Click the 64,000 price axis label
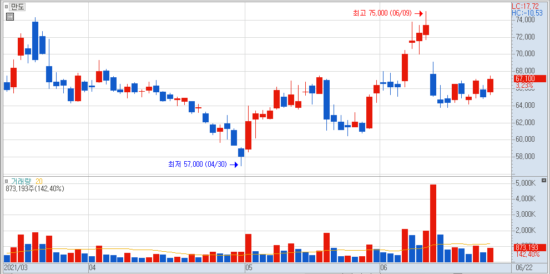 click(524, 105)
